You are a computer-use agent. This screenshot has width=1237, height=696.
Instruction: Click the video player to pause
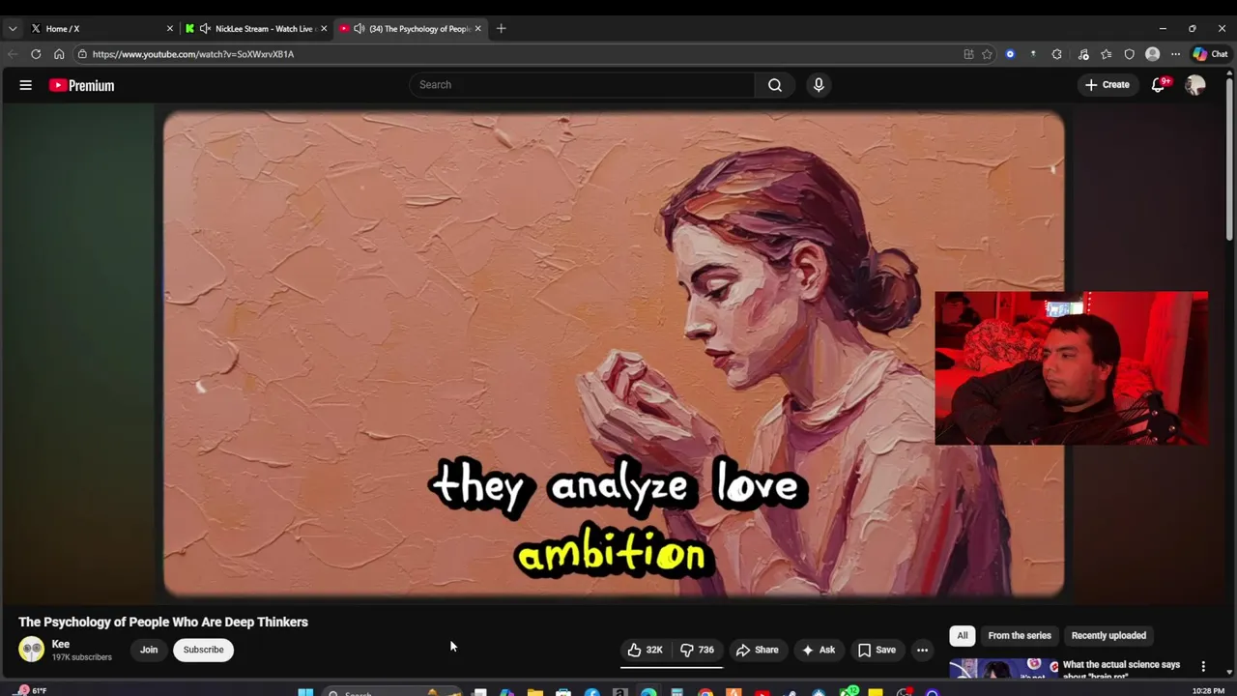coord(614,354)
